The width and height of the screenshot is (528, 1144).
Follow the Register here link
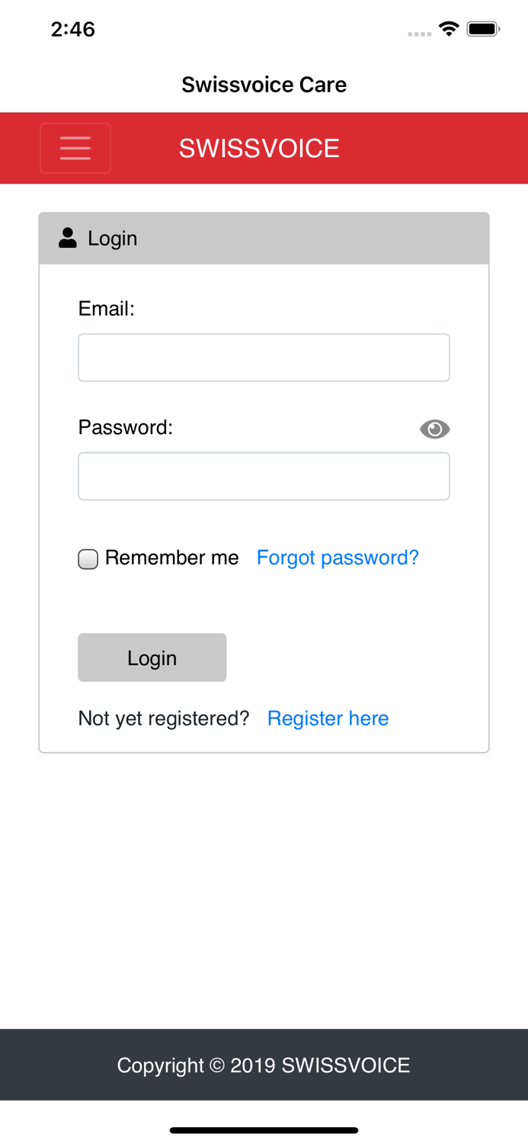328,718
